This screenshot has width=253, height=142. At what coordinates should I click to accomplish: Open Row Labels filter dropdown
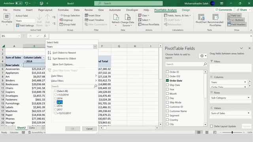pyautogui.click(x=21, y=65)
